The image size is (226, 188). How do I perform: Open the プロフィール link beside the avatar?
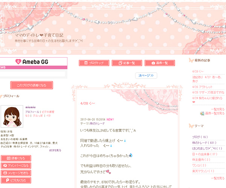[x=32, y=112]
